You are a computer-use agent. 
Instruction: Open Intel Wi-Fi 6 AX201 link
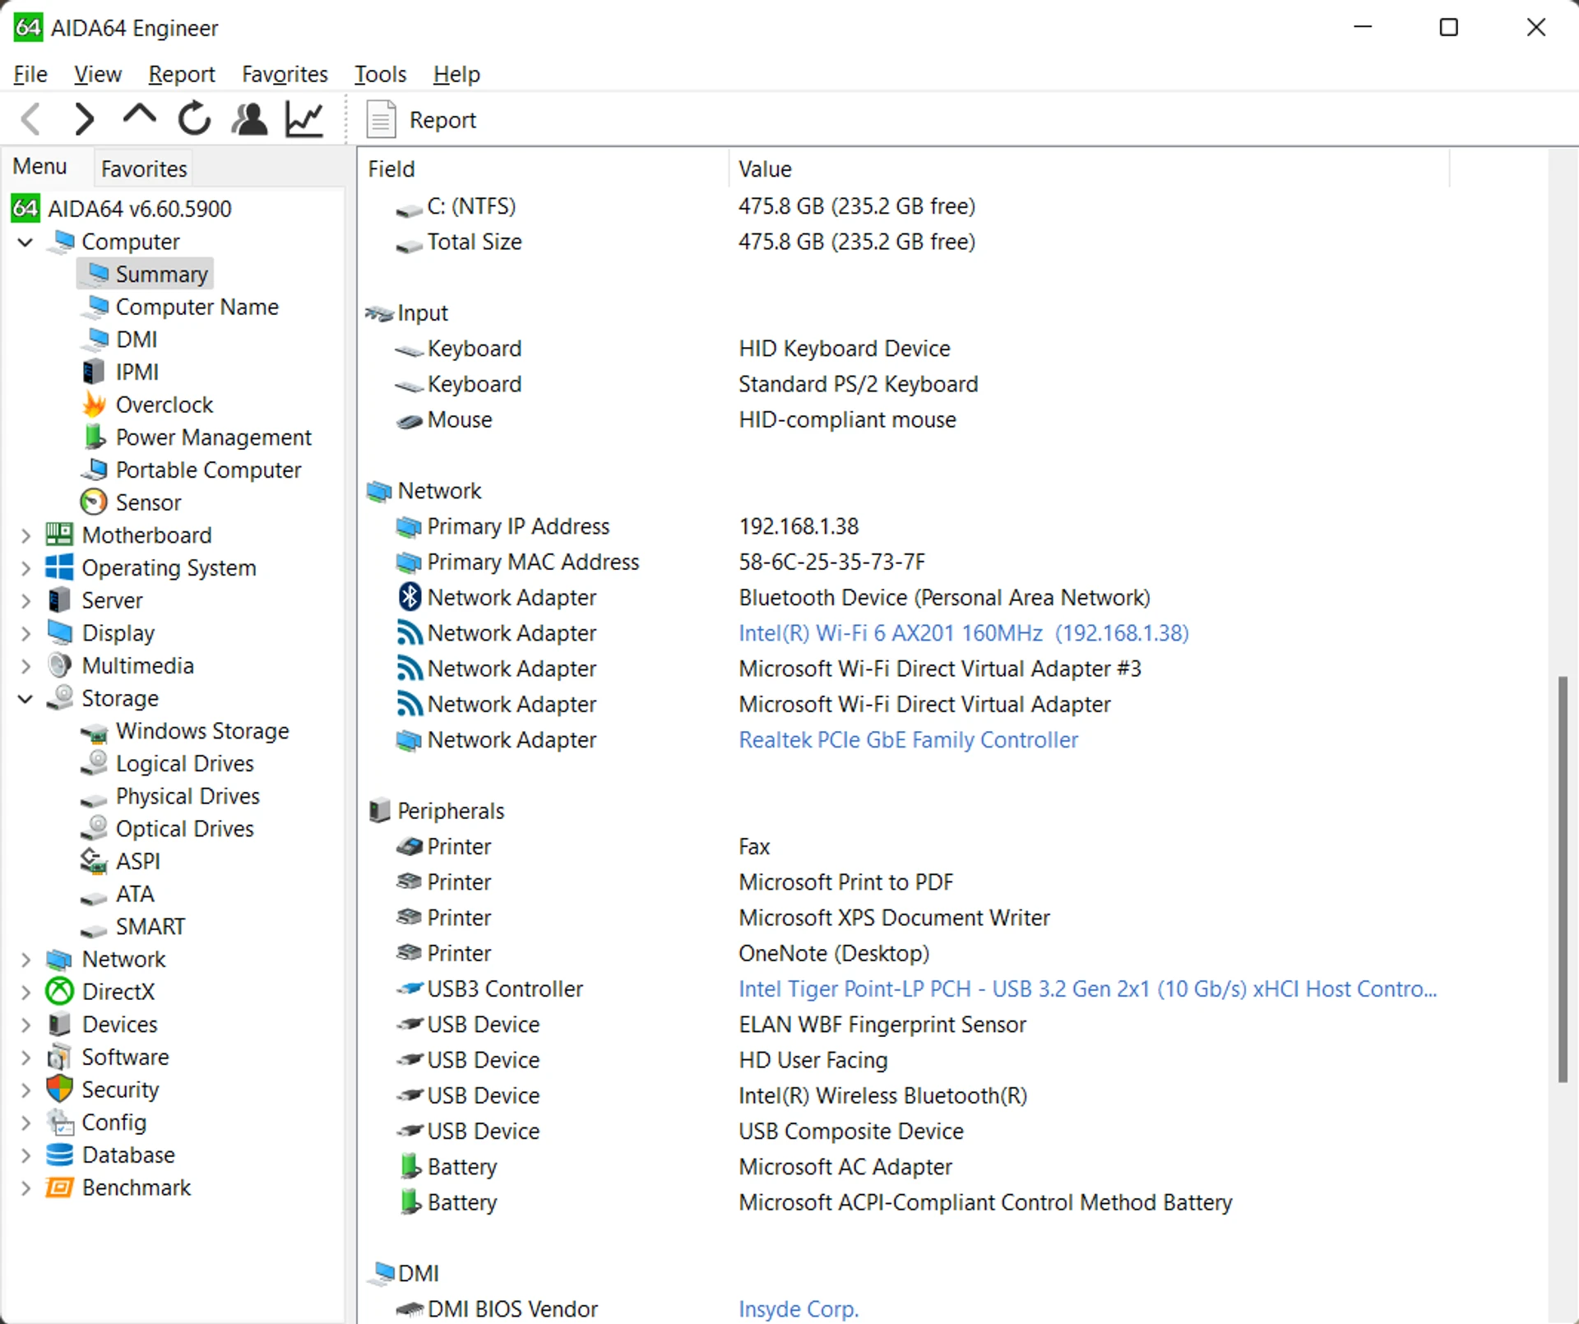[963, 633]
